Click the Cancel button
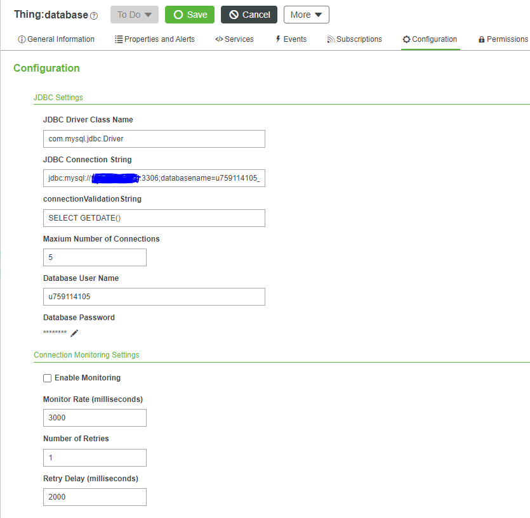This screenshot has width=530, height=518. click(249, 14)
